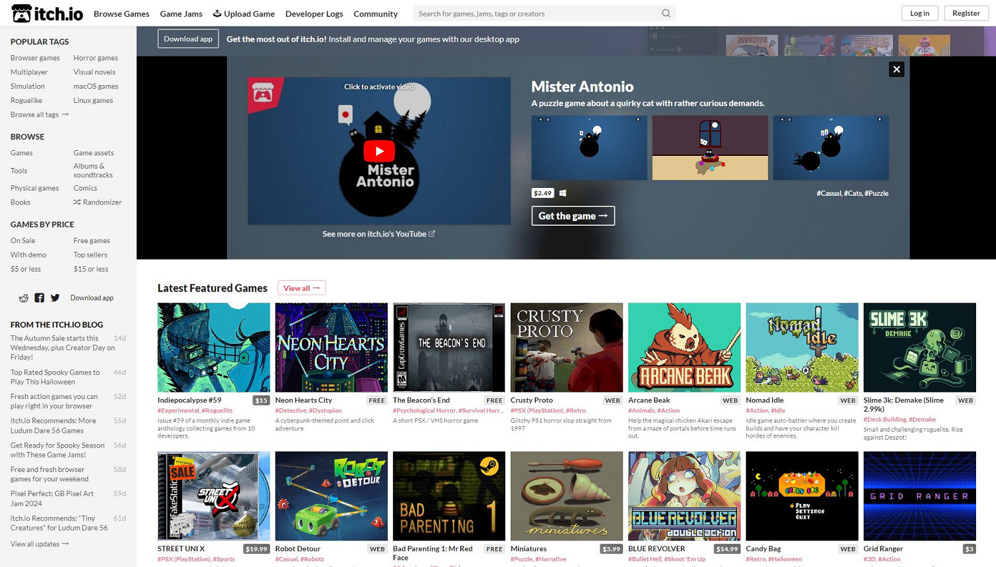Click the itch.io logo icon
Image resolution: width=996 pixels, height=567 pixels.
(x=21, y=13)
